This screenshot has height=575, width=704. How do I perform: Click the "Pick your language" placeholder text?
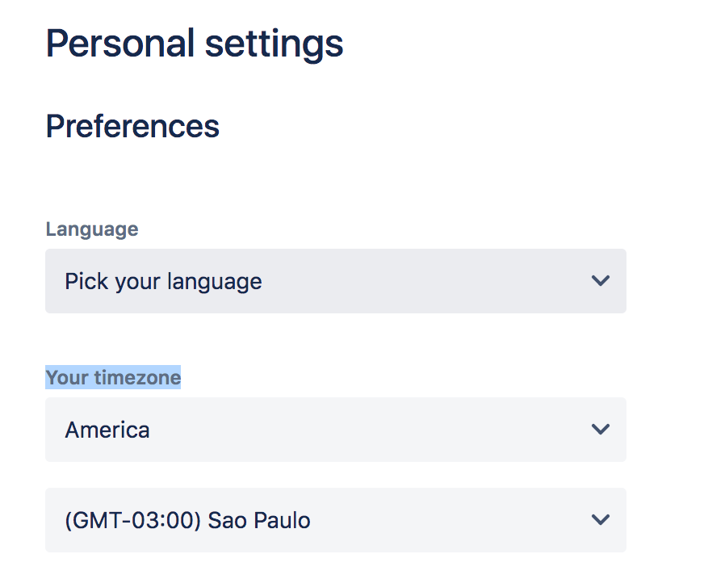(x=163, y=281)
